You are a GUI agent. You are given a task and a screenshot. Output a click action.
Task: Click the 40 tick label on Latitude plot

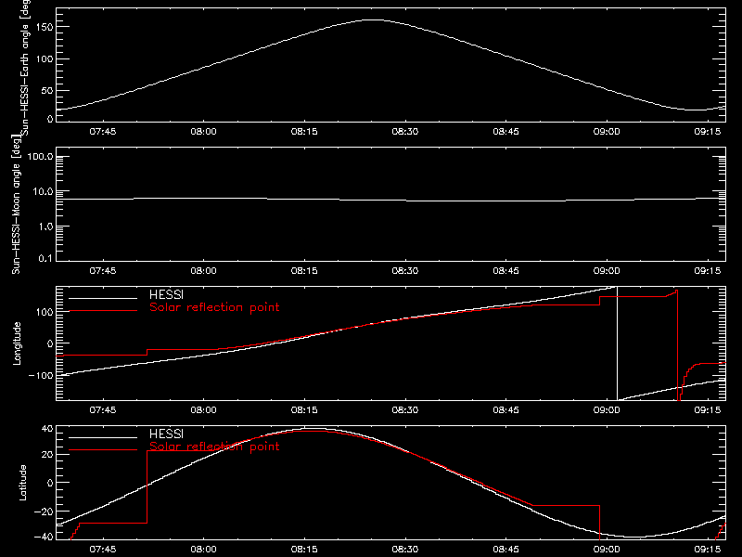click(x=47, y=429)
